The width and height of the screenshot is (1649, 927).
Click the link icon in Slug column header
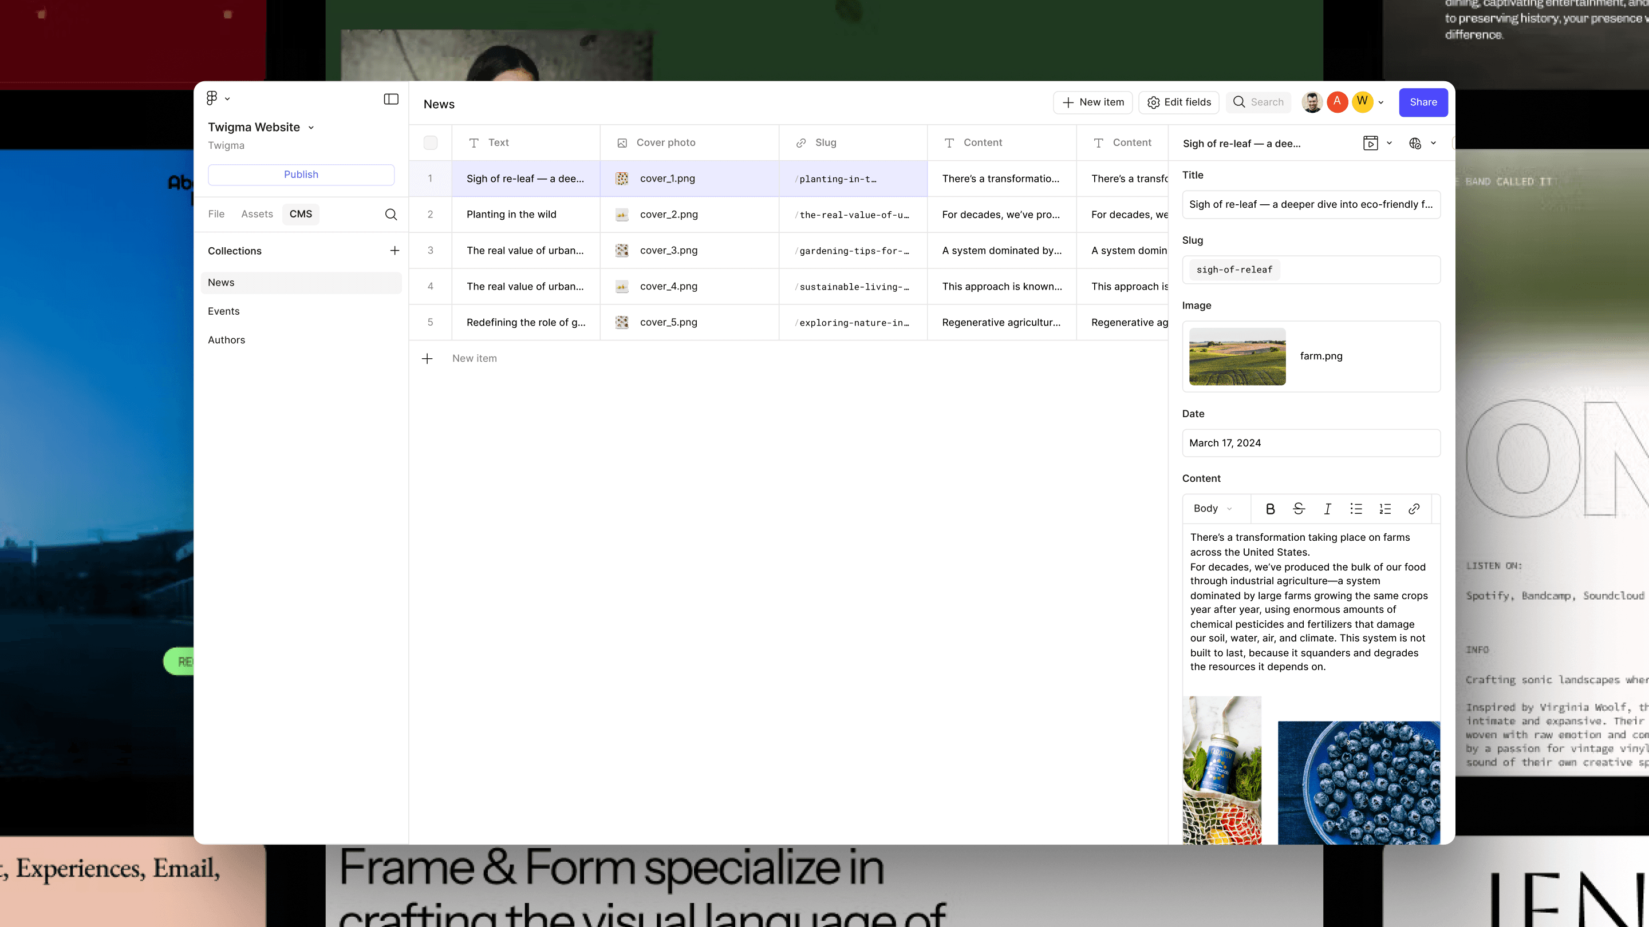[x=801, y=143]
